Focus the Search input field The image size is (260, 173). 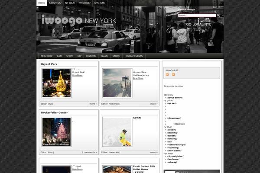[x=197, y=15]
